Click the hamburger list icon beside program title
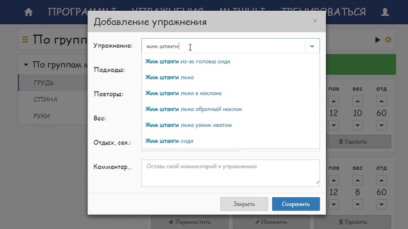Screen dimensions: 408x229 25,39
